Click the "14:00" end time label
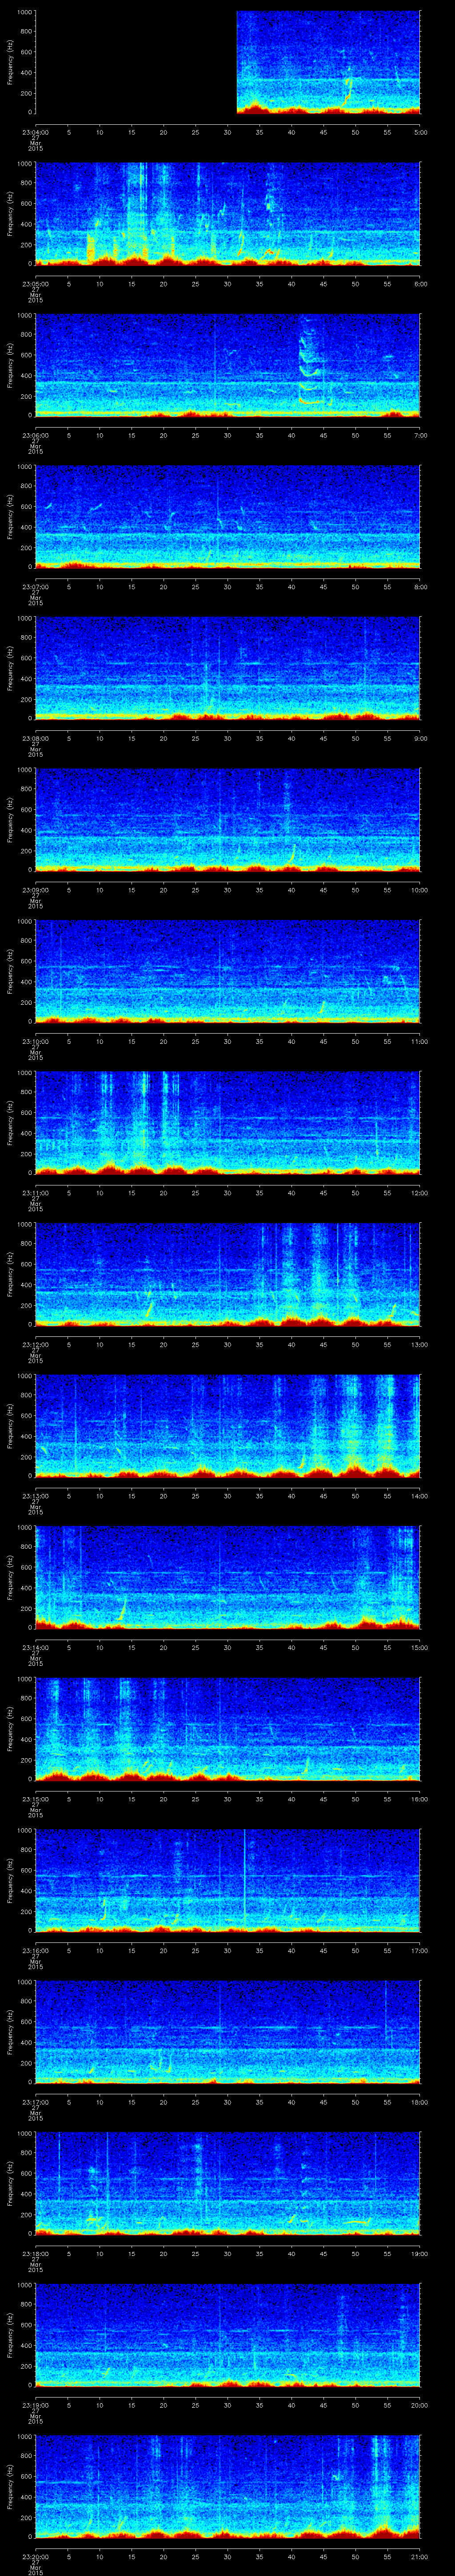The image size is (455, 2576). (x=419, y=1495)
